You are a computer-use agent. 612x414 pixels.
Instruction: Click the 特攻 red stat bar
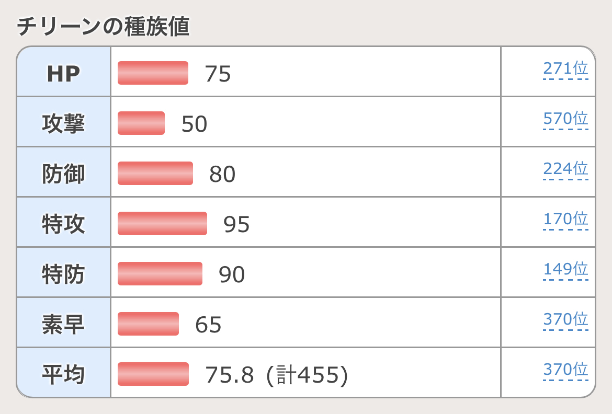[162, 223]
